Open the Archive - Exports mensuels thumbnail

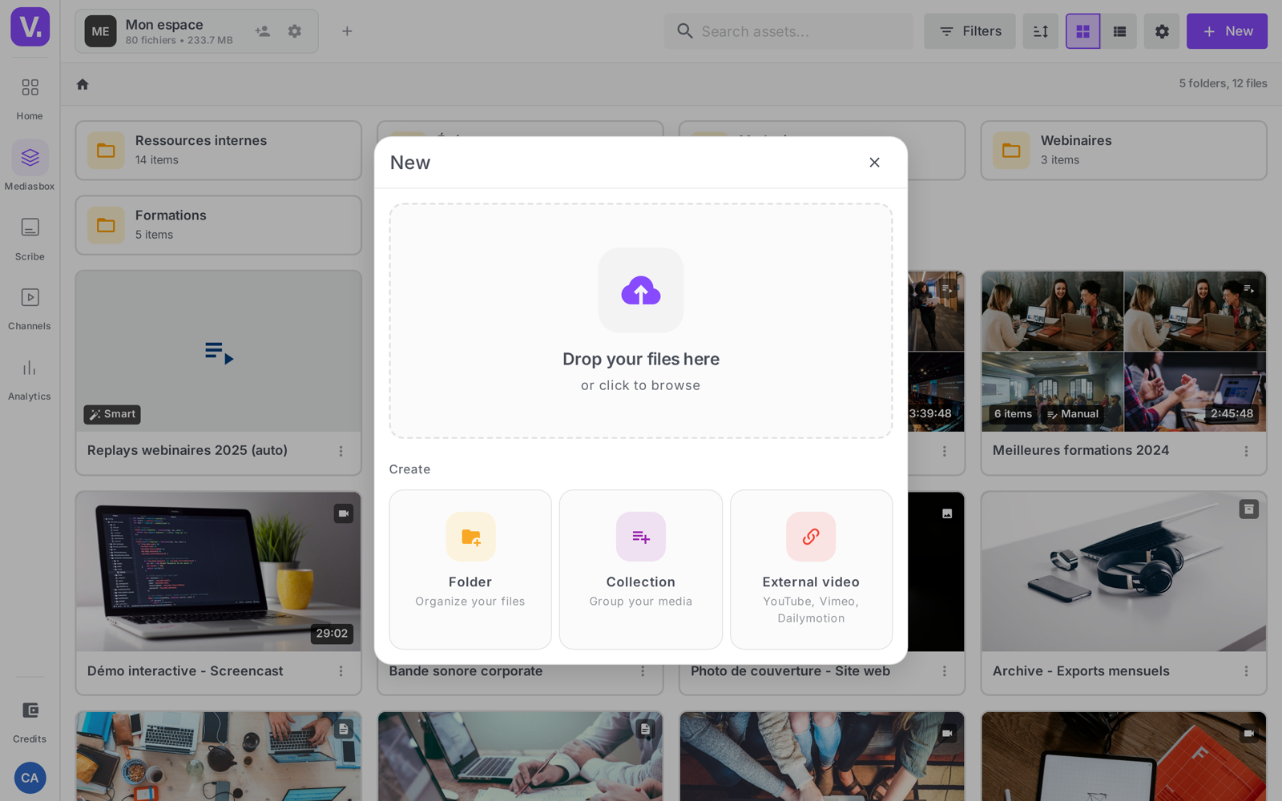1123,572
